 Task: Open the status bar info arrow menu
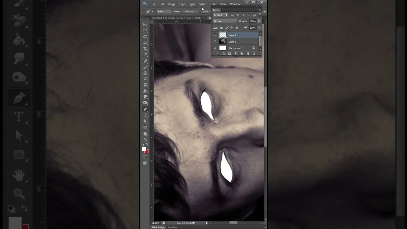tap(207, 223)
